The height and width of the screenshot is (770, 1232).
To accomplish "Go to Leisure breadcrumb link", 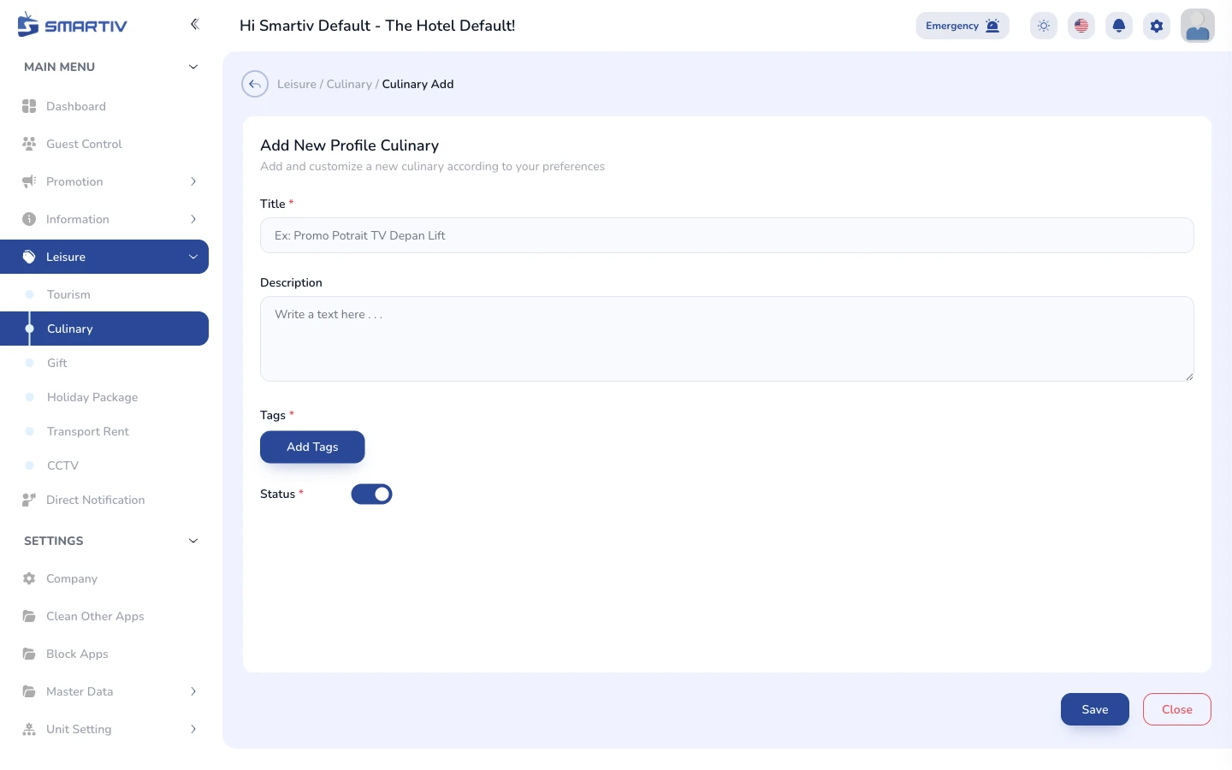I will (297, 84).
